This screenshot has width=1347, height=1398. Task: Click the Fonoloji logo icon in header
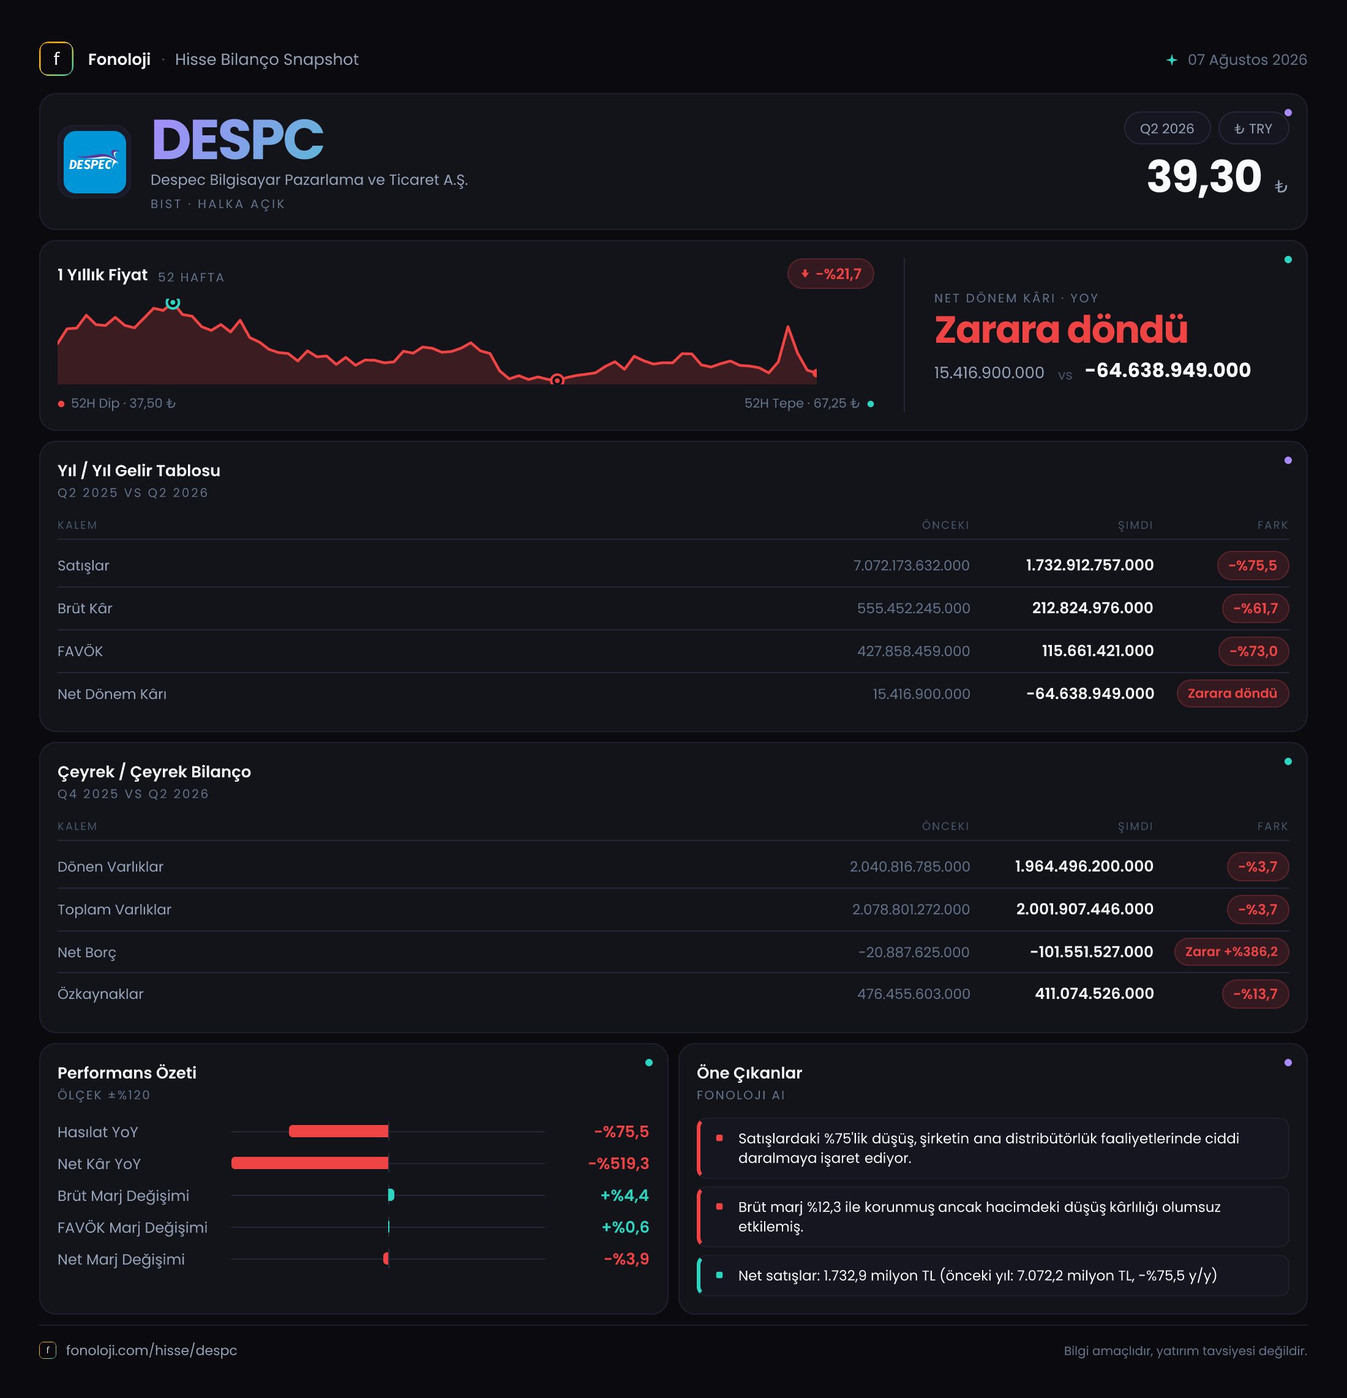point(56,59)
